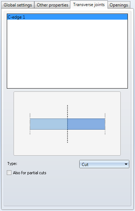Select C-edge 1 in the list
Image resolution: width=135 pixels, height=211 pixels.
click(x=67, y=17)
